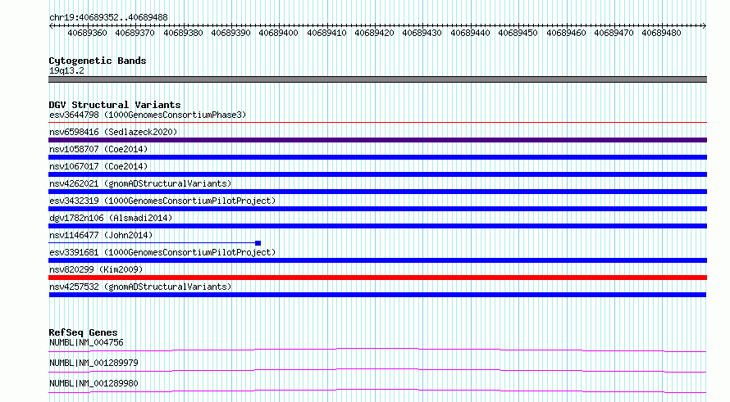Open variant nsv1146477 (John2014) label
Viewport: 730px width, 402px height.
click(101, 235)
